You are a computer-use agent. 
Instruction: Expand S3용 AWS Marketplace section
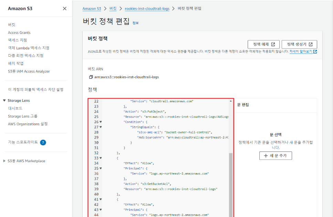pos(4,161)
